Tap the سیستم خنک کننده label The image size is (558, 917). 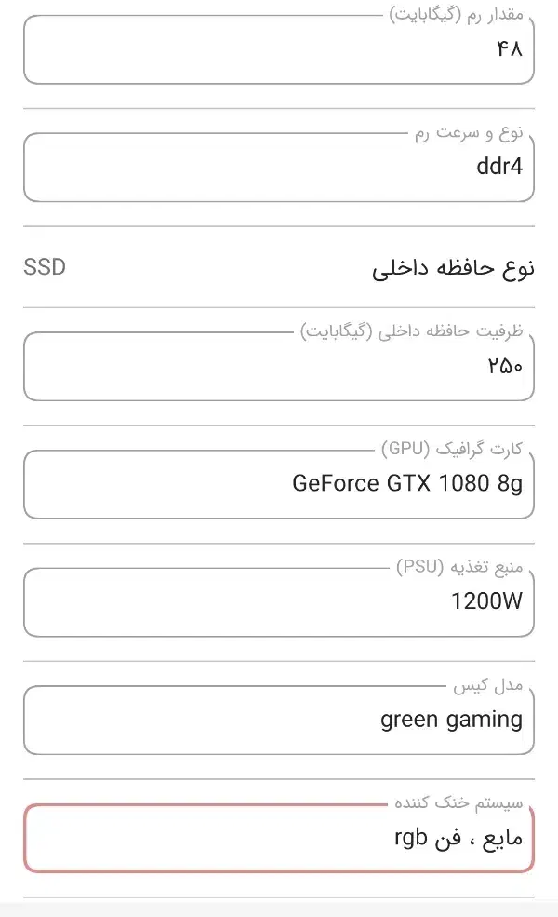click(x=459, y=802)
